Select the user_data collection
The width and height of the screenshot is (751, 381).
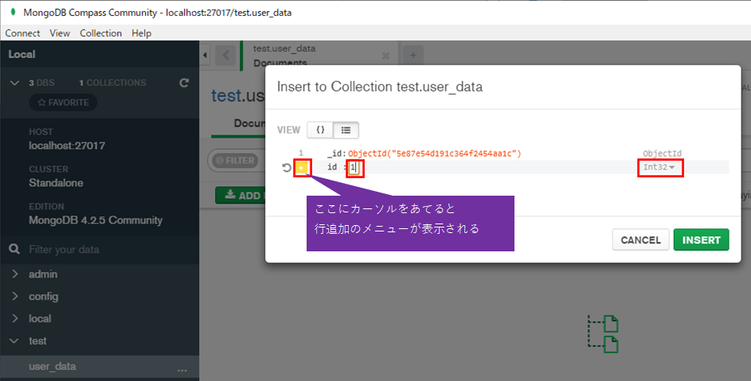[53, 366]
